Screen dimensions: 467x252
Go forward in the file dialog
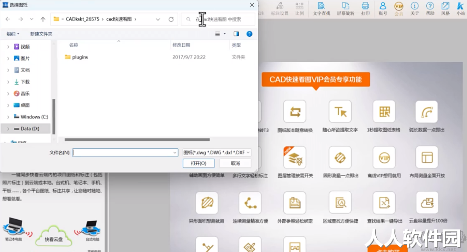tap(20, 19)
